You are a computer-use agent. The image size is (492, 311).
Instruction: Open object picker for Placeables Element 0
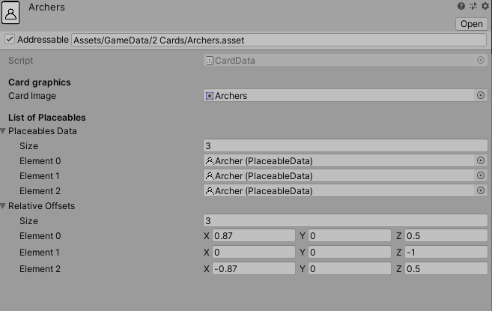tap(481, 160)
